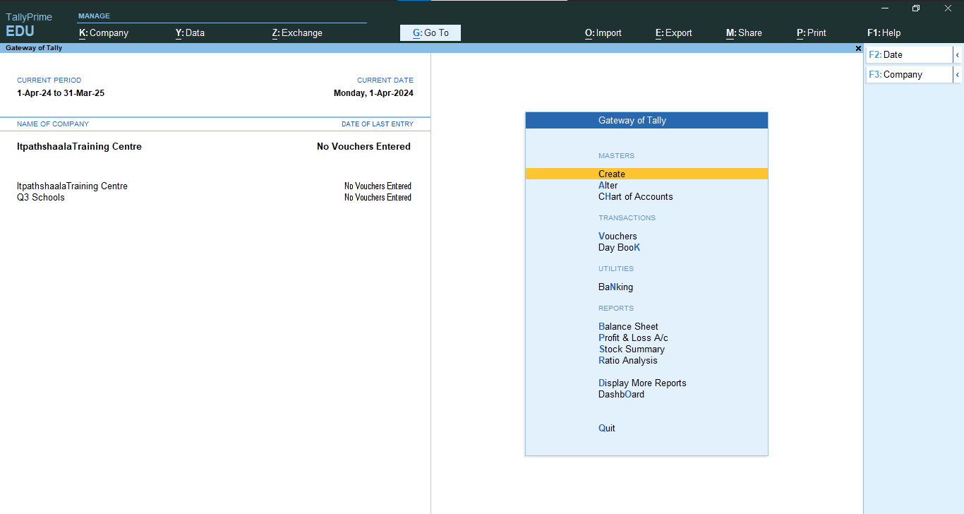
Task: Open the Y: Data menu
Action: coord(190,32)
